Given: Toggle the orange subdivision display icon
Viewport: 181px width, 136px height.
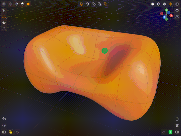Looking at the screenshot, I should pyautogui.click(x=170, y=4).
